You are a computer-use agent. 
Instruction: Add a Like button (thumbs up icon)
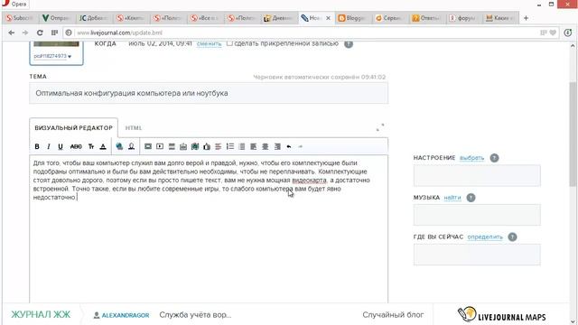click(207, 146)
